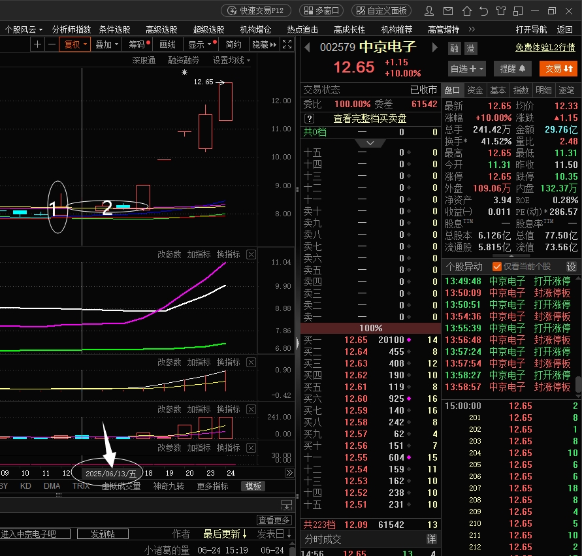The height and width of the screenshot is (556, 582).
Task: Go to next stock arrow
Action: [x=435, y=48]
